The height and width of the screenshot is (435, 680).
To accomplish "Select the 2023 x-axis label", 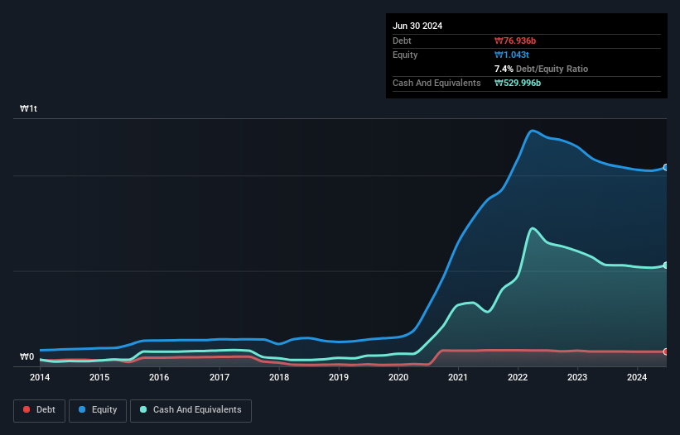I will (x=577, y=377).
